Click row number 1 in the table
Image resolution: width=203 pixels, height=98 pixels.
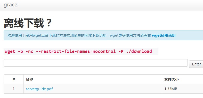pyautogui.click(x=14, y=89)
